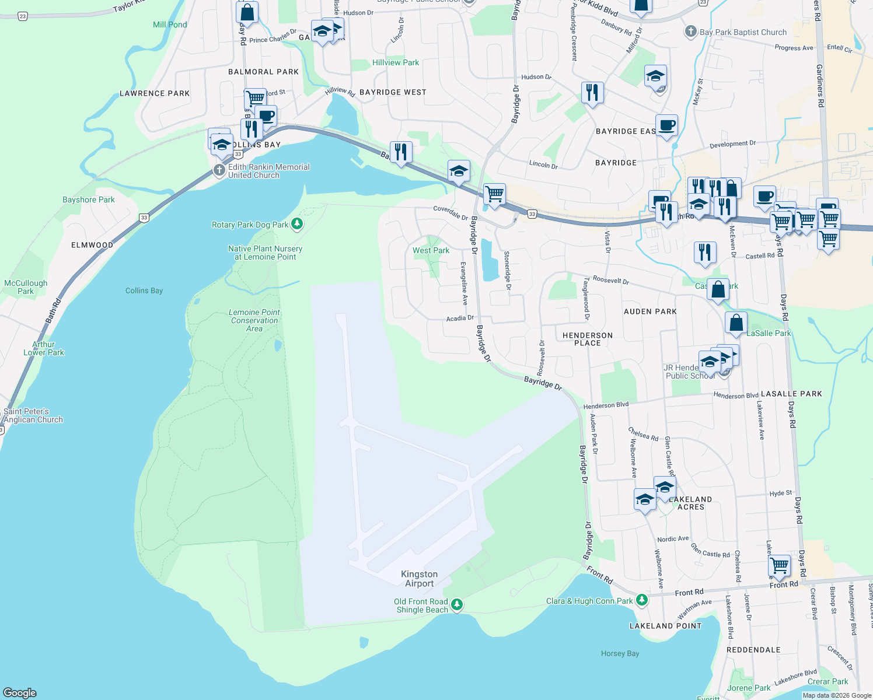Click the Jorene Park label

pos(749,688)
